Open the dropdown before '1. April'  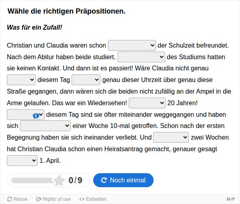[x=22, y=160]
